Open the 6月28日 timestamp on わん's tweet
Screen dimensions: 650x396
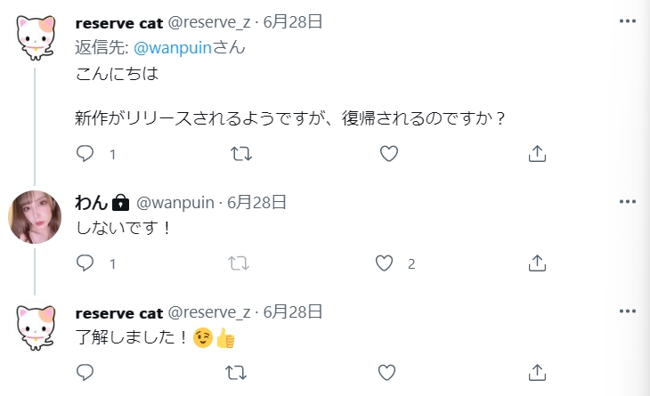(256, 202)
